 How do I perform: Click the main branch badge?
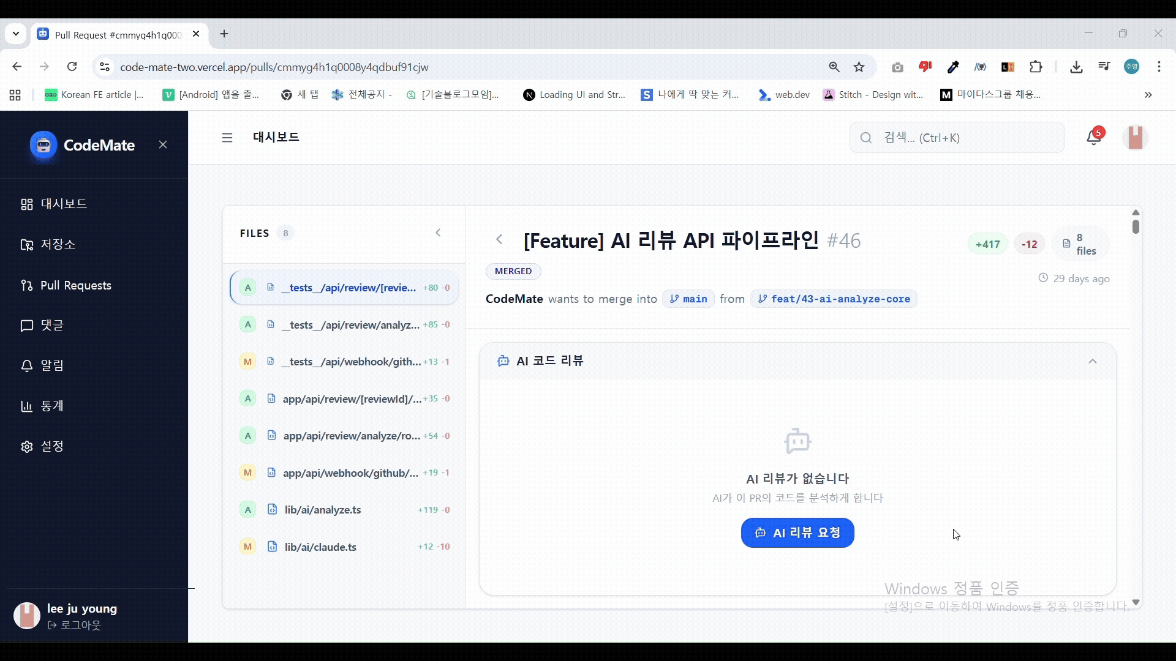tap(688, 299)
